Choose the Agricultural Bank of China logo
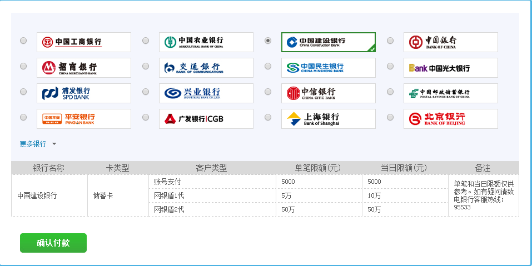 click(x=206, y=42)
